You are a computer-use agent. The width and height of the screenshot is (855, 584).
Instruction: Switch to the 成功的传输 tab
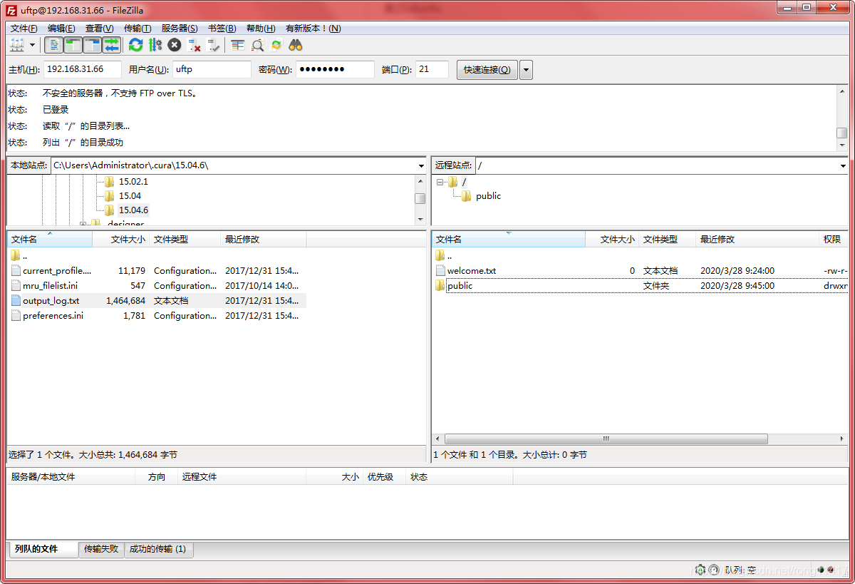[158, 550]
